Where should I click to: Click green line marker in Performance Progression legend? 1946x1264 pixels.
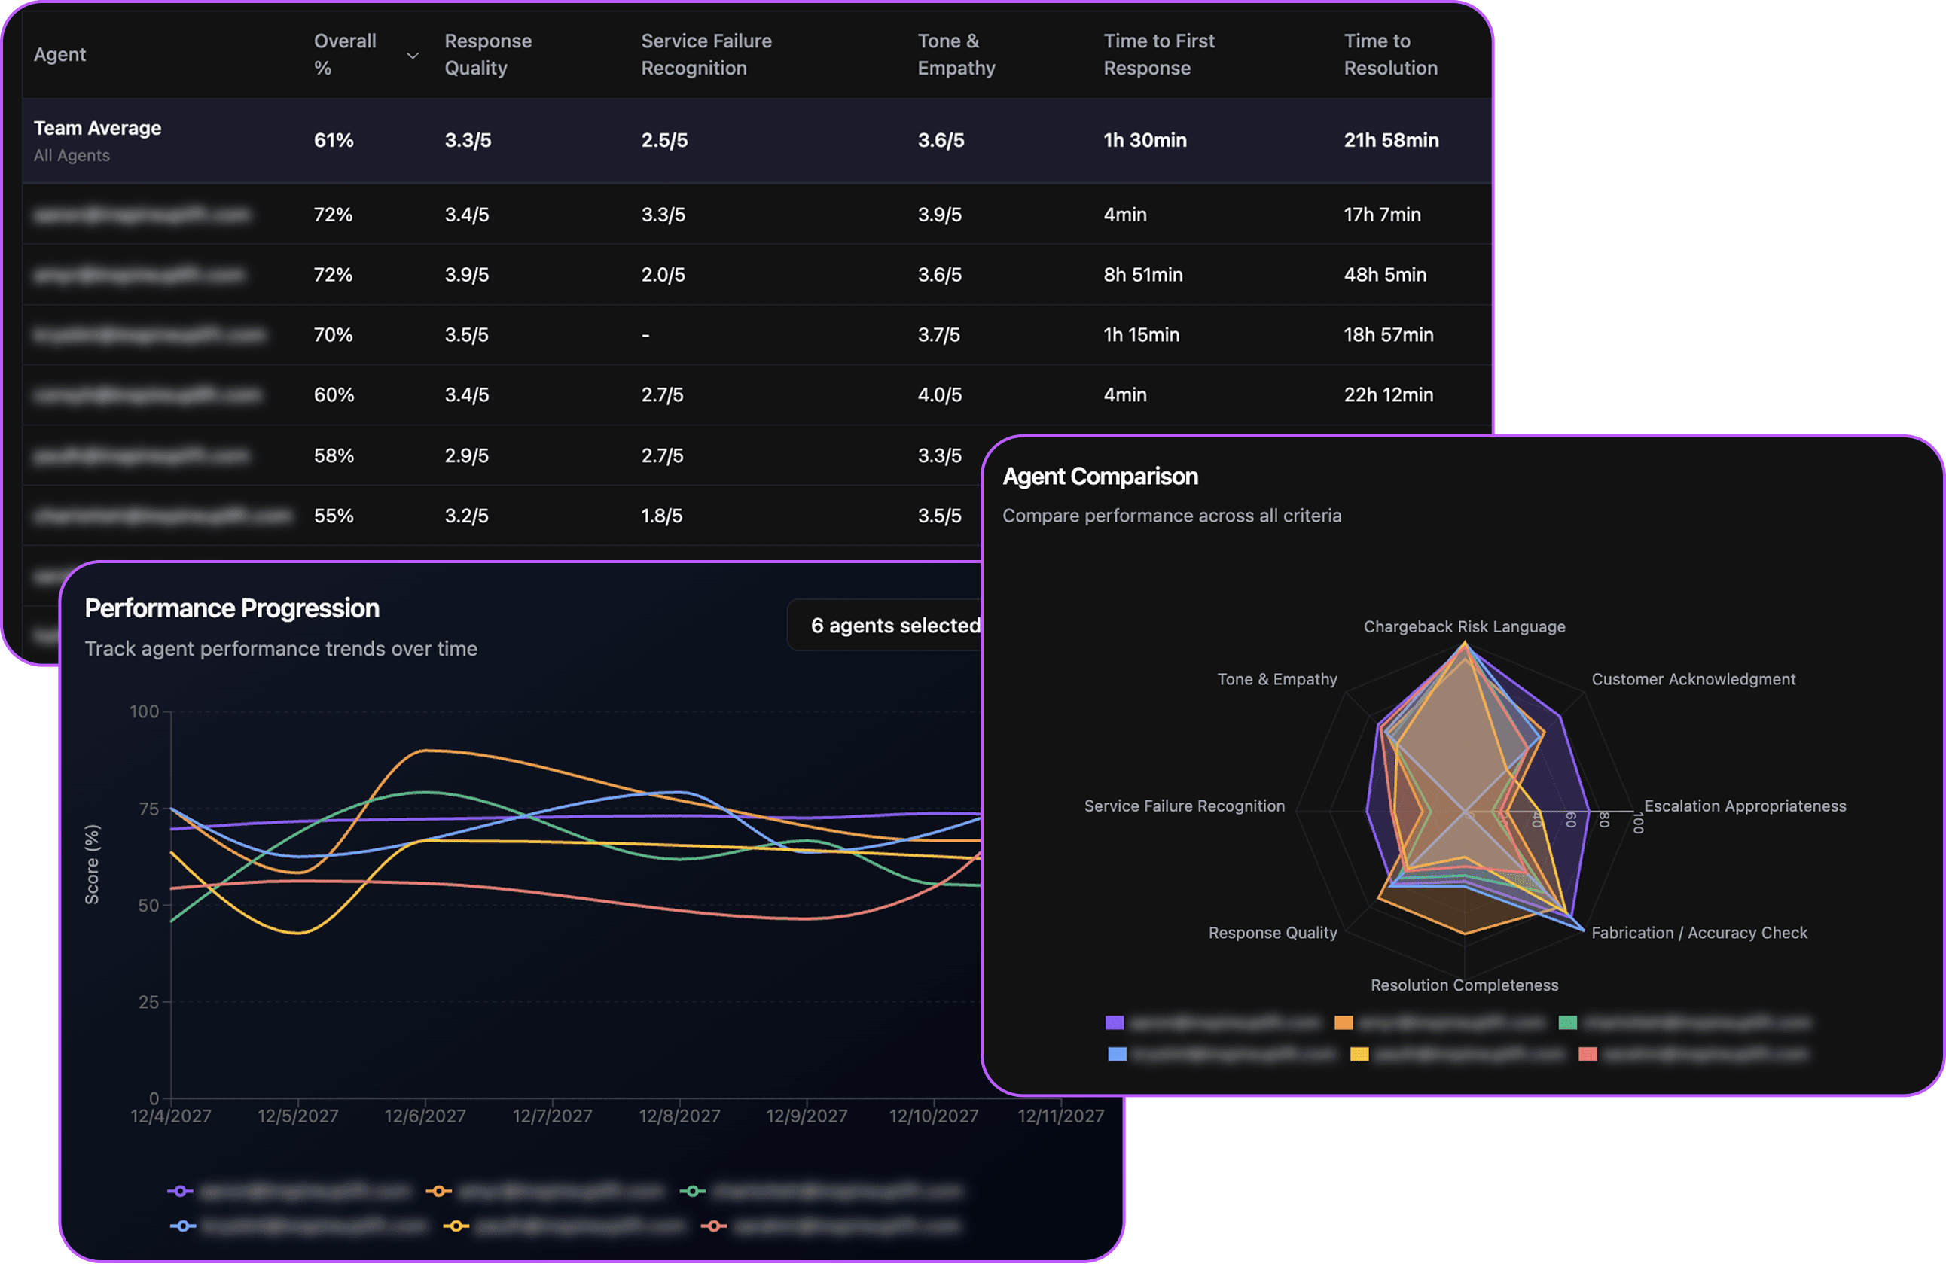(693, 1191)
